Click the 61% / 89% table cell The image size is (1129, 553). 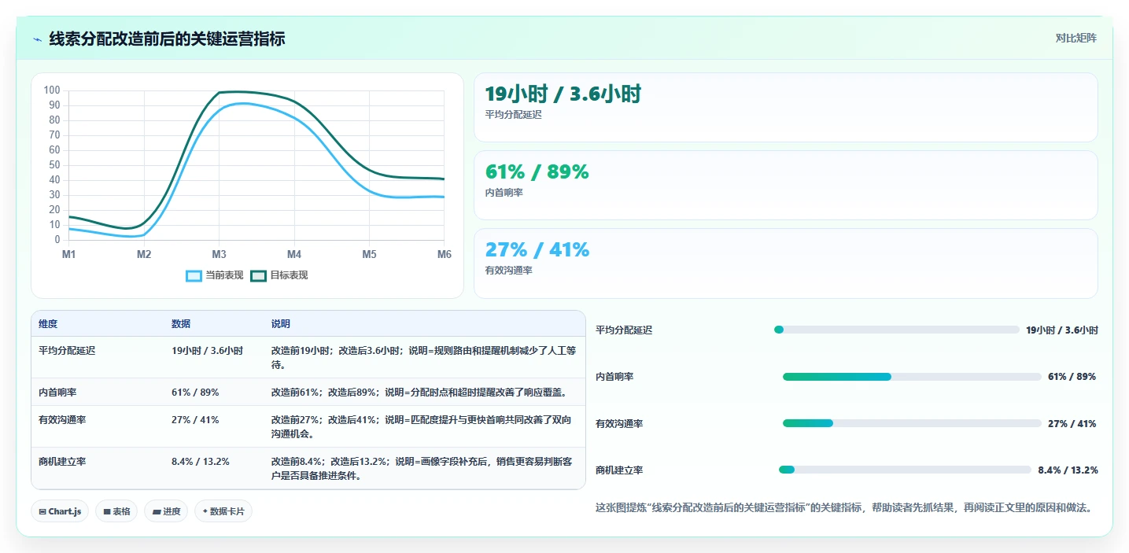(195, 392)
